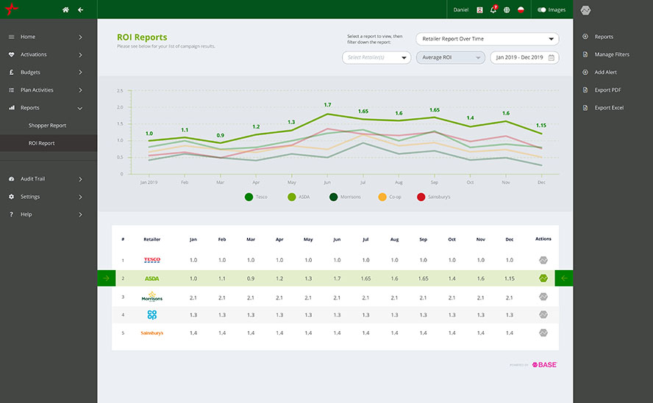Open the date range calendar picker
This screenshot has height=403, width=653.
click(x=551, y=57)
